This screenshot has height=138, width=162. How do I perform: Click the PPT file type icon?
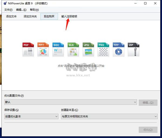coord(43,50)
